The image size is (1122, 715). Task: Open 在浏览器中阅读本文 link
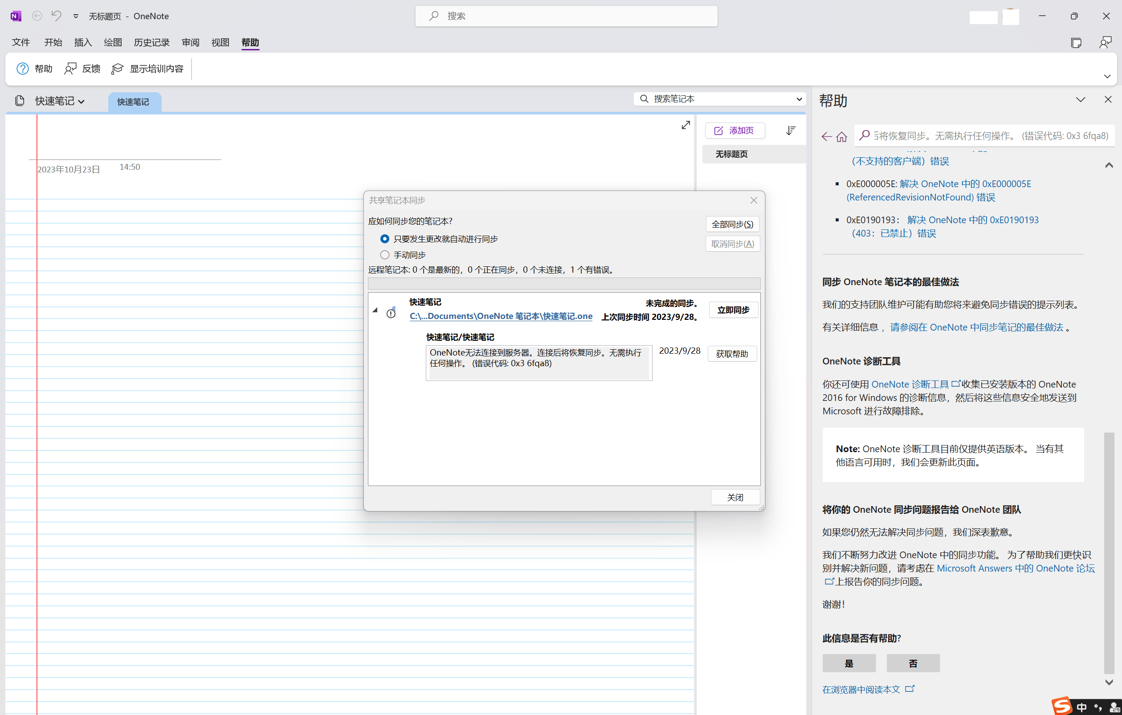pyautogui.click(x=868, y=689)
